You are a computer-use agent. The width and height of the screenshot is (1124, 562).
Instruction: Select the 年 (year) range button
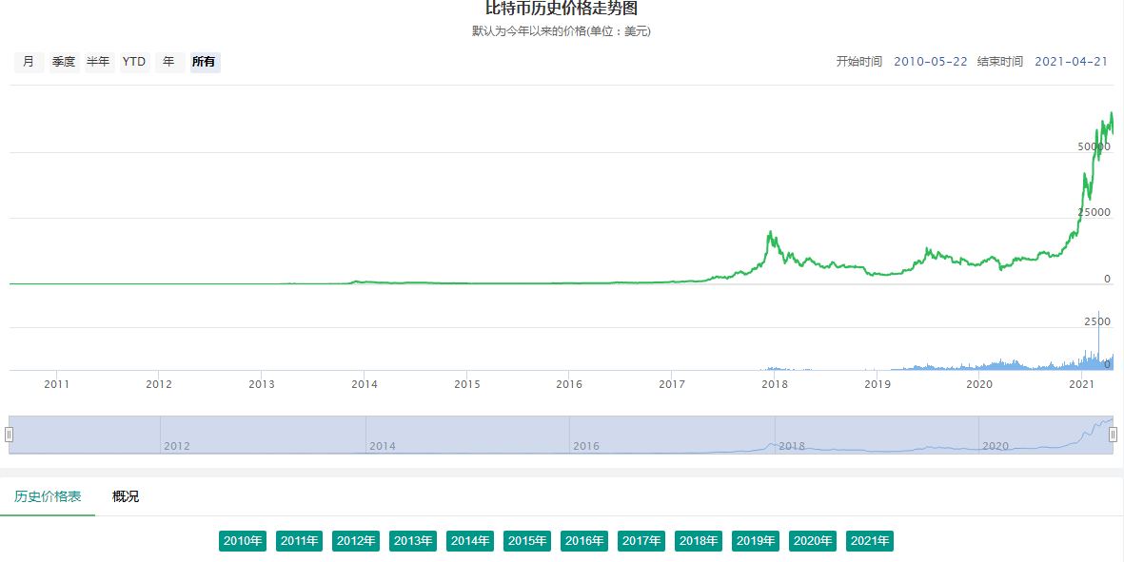pyautogui.click(x=169, y=62)
